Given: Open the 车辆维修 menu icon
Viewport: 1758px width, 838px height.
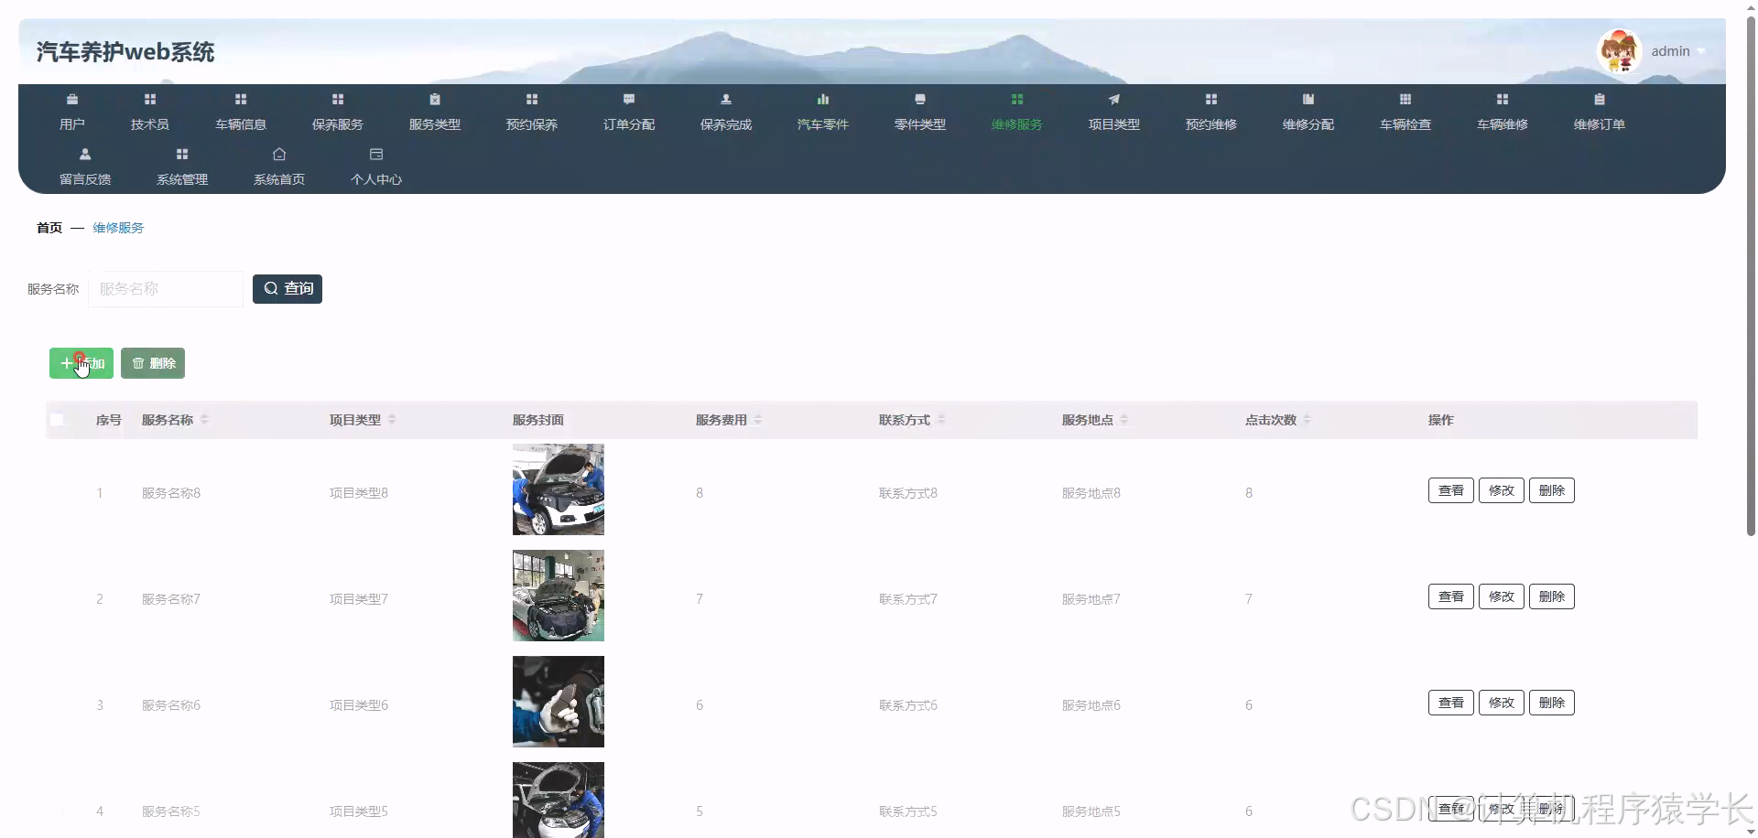Looking at the screenshot, I should pos(1503,99).
